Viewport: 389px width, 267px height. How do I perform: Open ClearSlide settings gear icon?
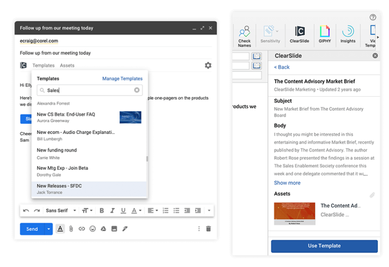(x=208, y=65)
